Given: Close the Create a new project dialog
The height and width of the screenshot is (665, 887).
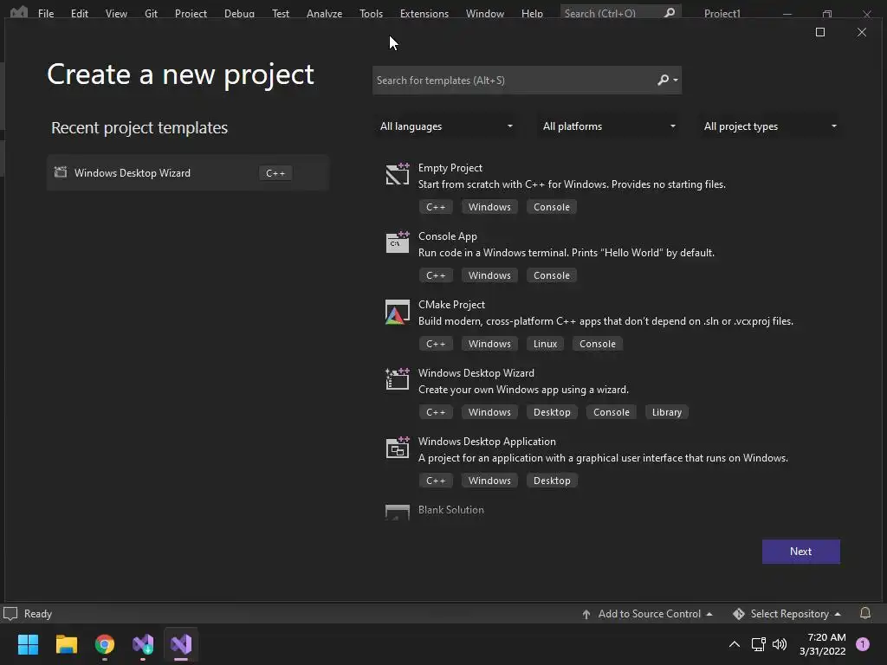Looking at the screenshot, I should tap(862, 32).
